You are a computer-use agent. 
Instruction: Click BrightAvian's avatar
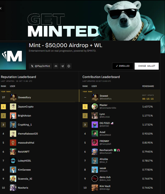point(13,116)
